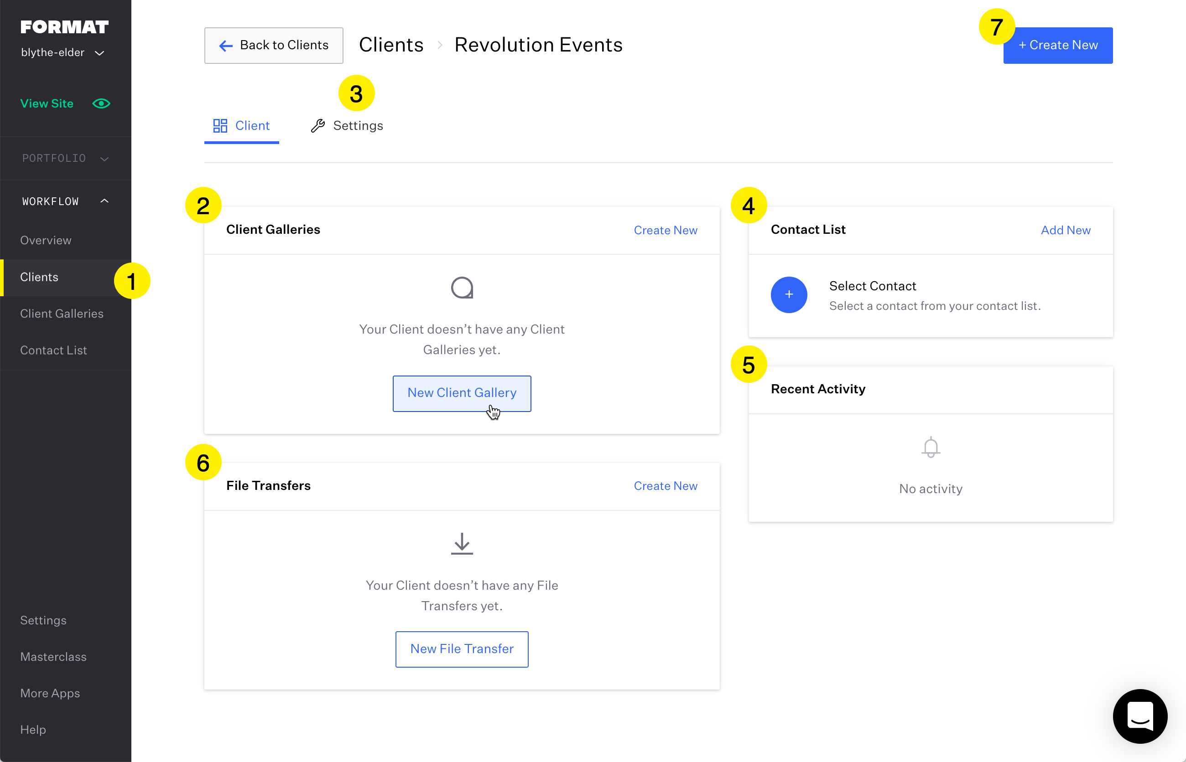Switch to the Settings tab
This screenshot has height=762, width=1186.
[347, 126]
